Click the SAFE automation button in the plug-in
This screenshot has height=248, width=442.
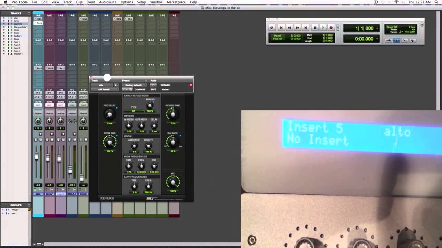click(x=153, y=89)
